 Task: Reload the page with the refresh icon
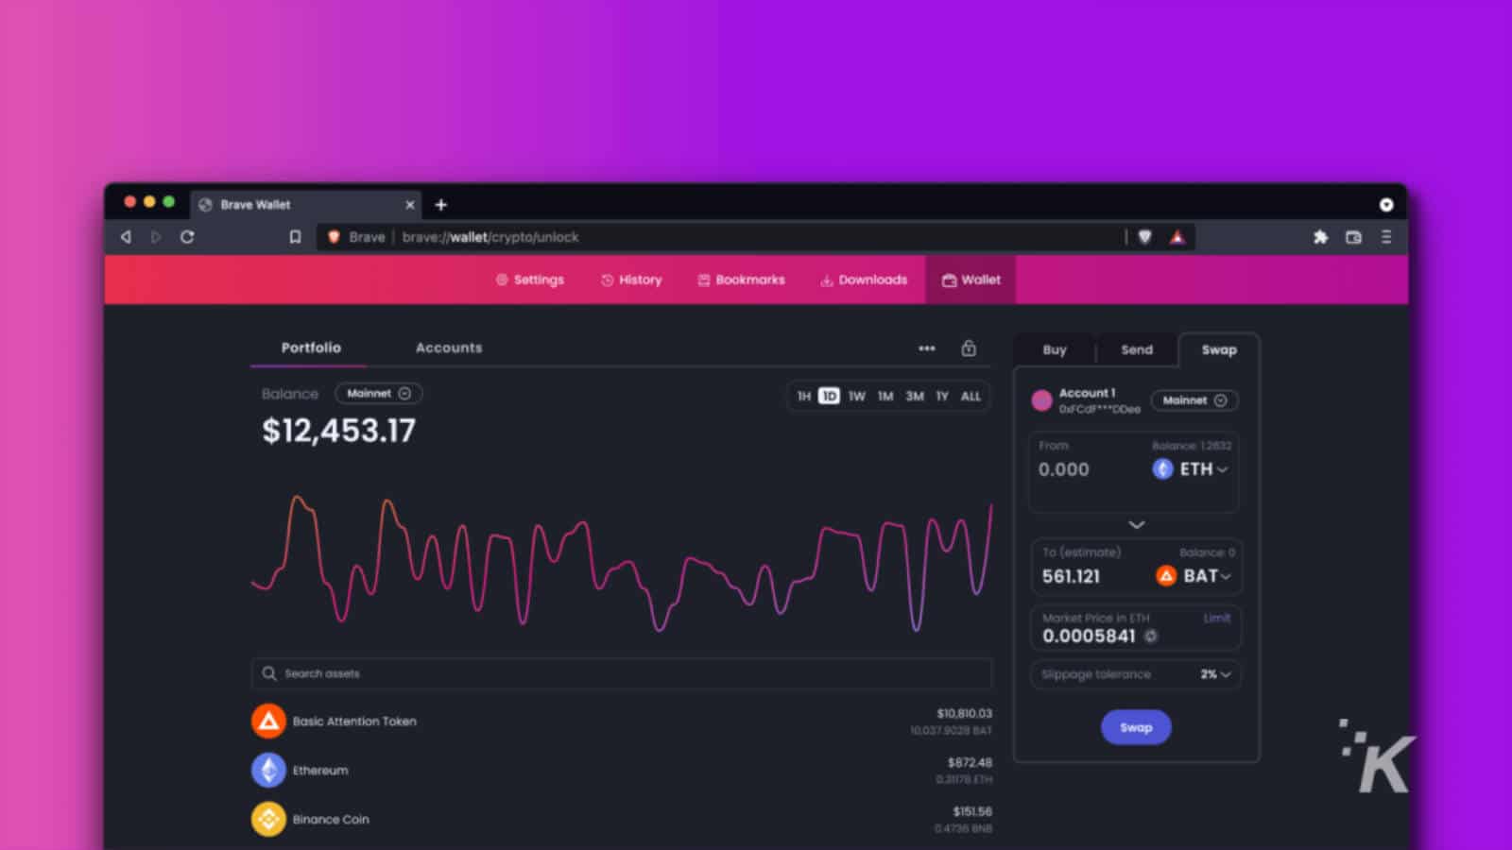(187, 237)
